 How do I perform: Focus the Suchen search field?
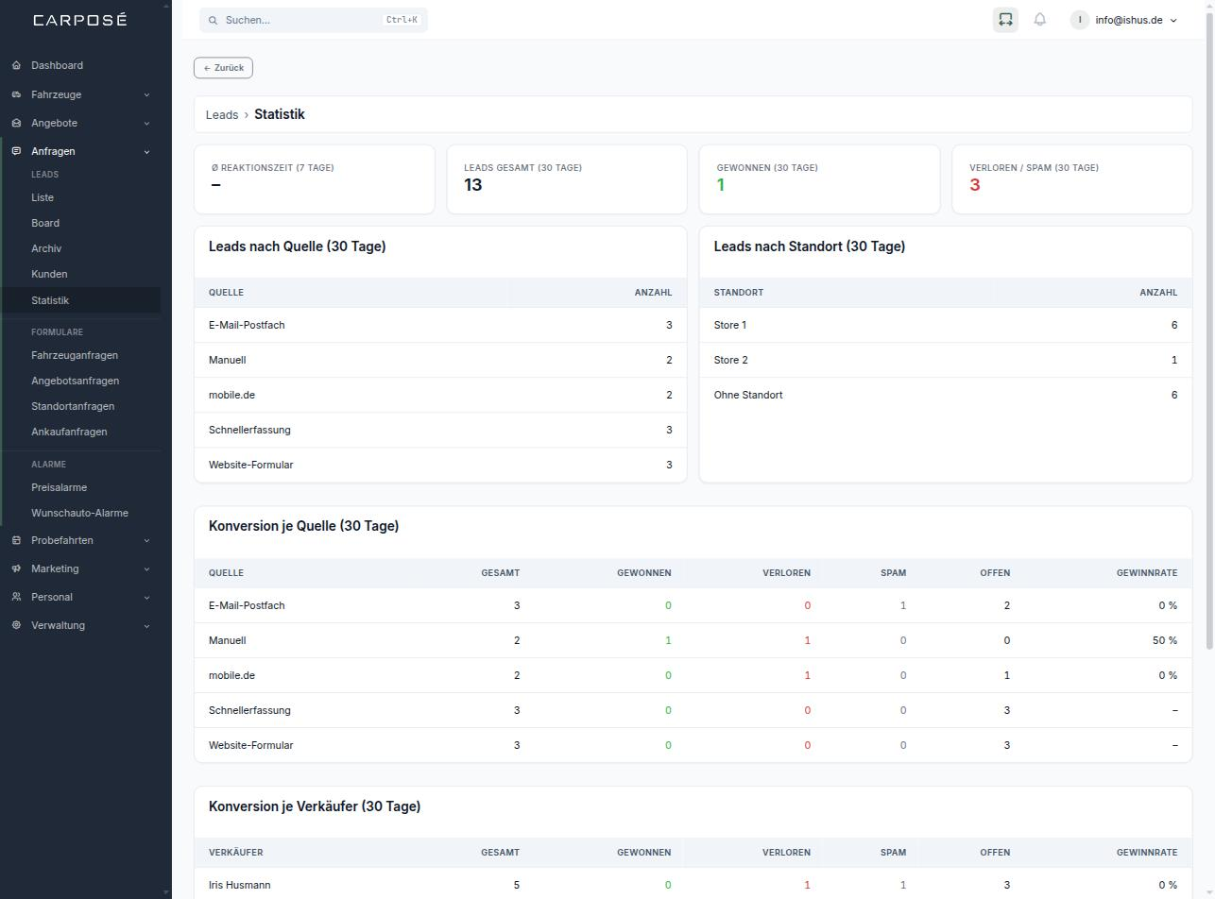click(314, 20)
